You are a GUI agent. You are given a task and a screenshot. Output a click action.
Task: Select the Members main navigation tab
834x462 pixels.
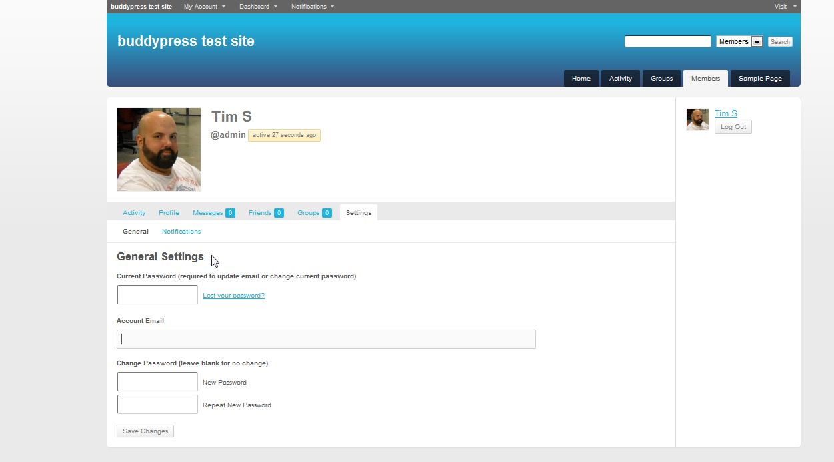click(705, 78)
